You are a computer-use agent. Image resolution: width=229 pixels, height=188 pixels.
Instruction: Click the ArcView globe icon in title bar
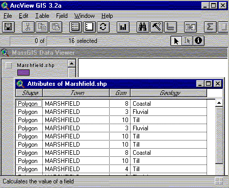tap(5, 6)
